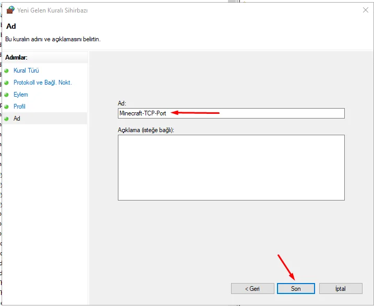The width and height of the screenshot is (374, 306).
Task: Click the green bullet beside Eylem
Action: click(6, 95)
